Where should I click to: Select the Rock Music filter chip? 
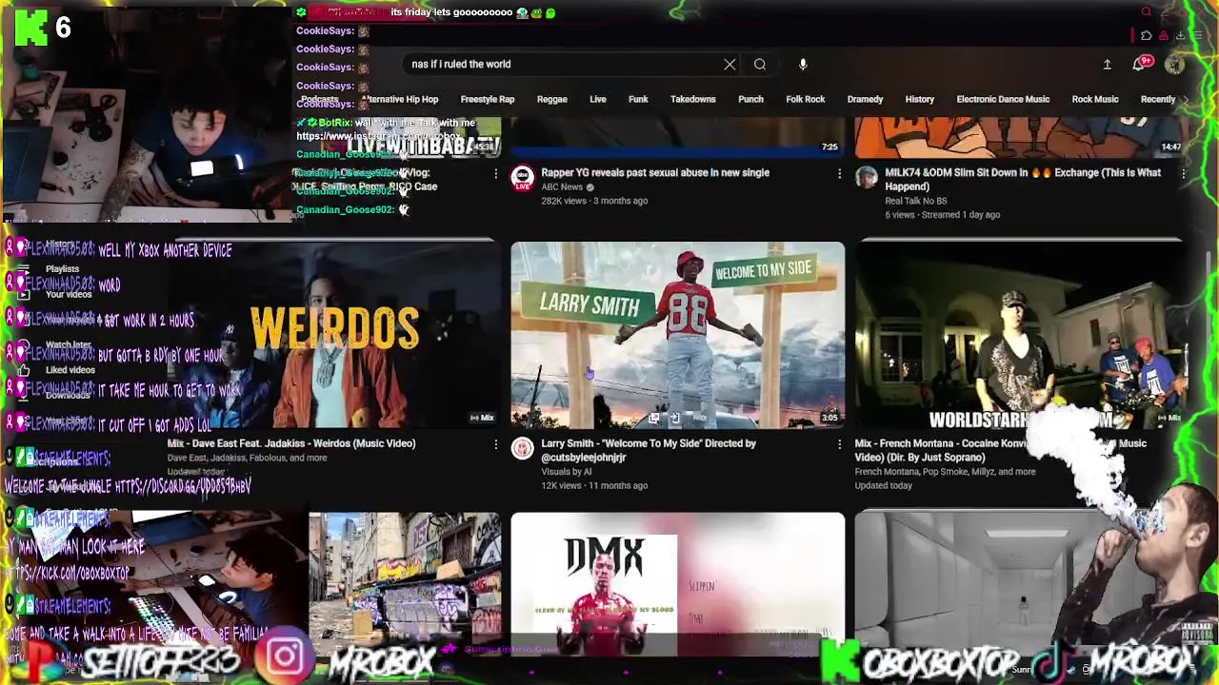click(1094, 99)
